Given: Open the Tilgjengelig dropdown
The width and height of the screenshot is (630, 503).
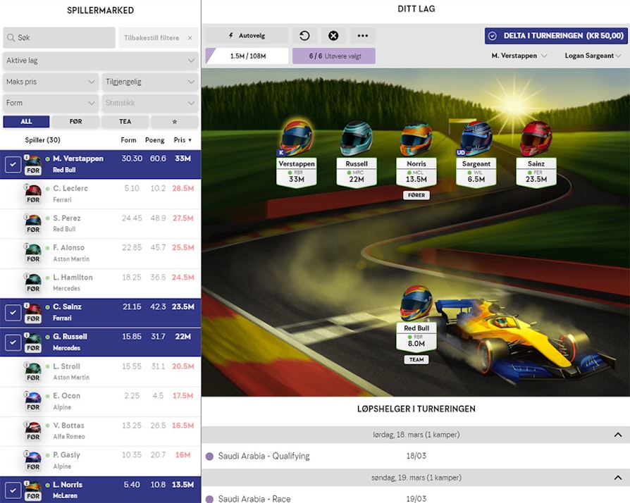Looking at the screenshot, I should [x=150, y=82].
